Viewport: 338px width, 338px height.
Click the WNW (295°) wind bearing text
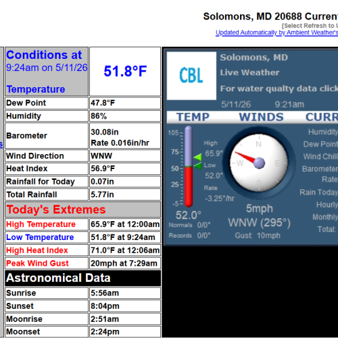click(x=260, y=223)
